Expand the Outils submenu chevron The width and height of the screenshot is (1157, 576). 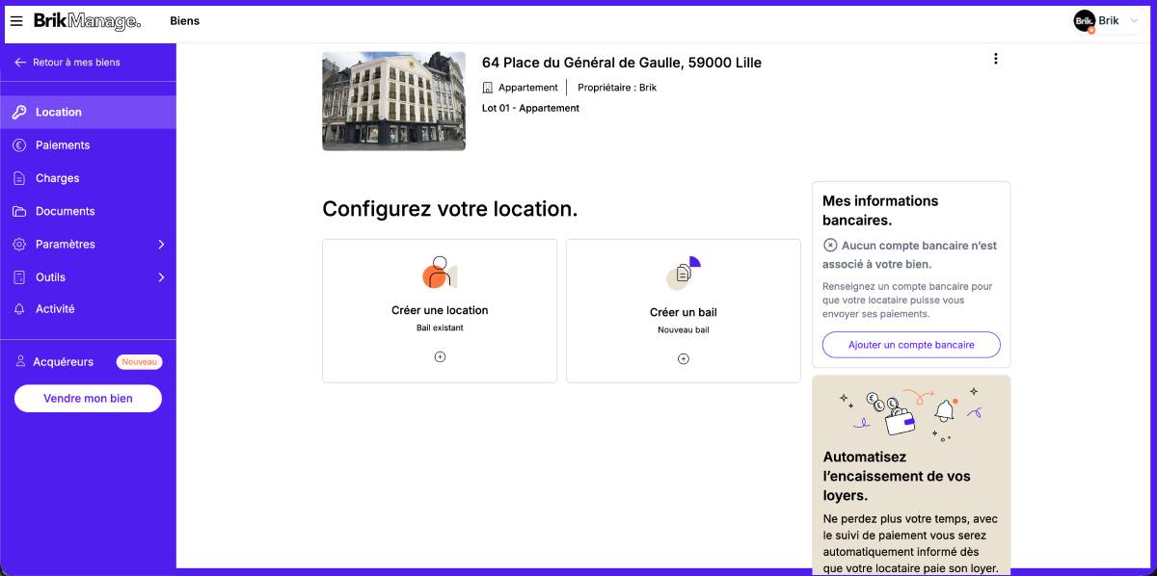tap(161, 277)
